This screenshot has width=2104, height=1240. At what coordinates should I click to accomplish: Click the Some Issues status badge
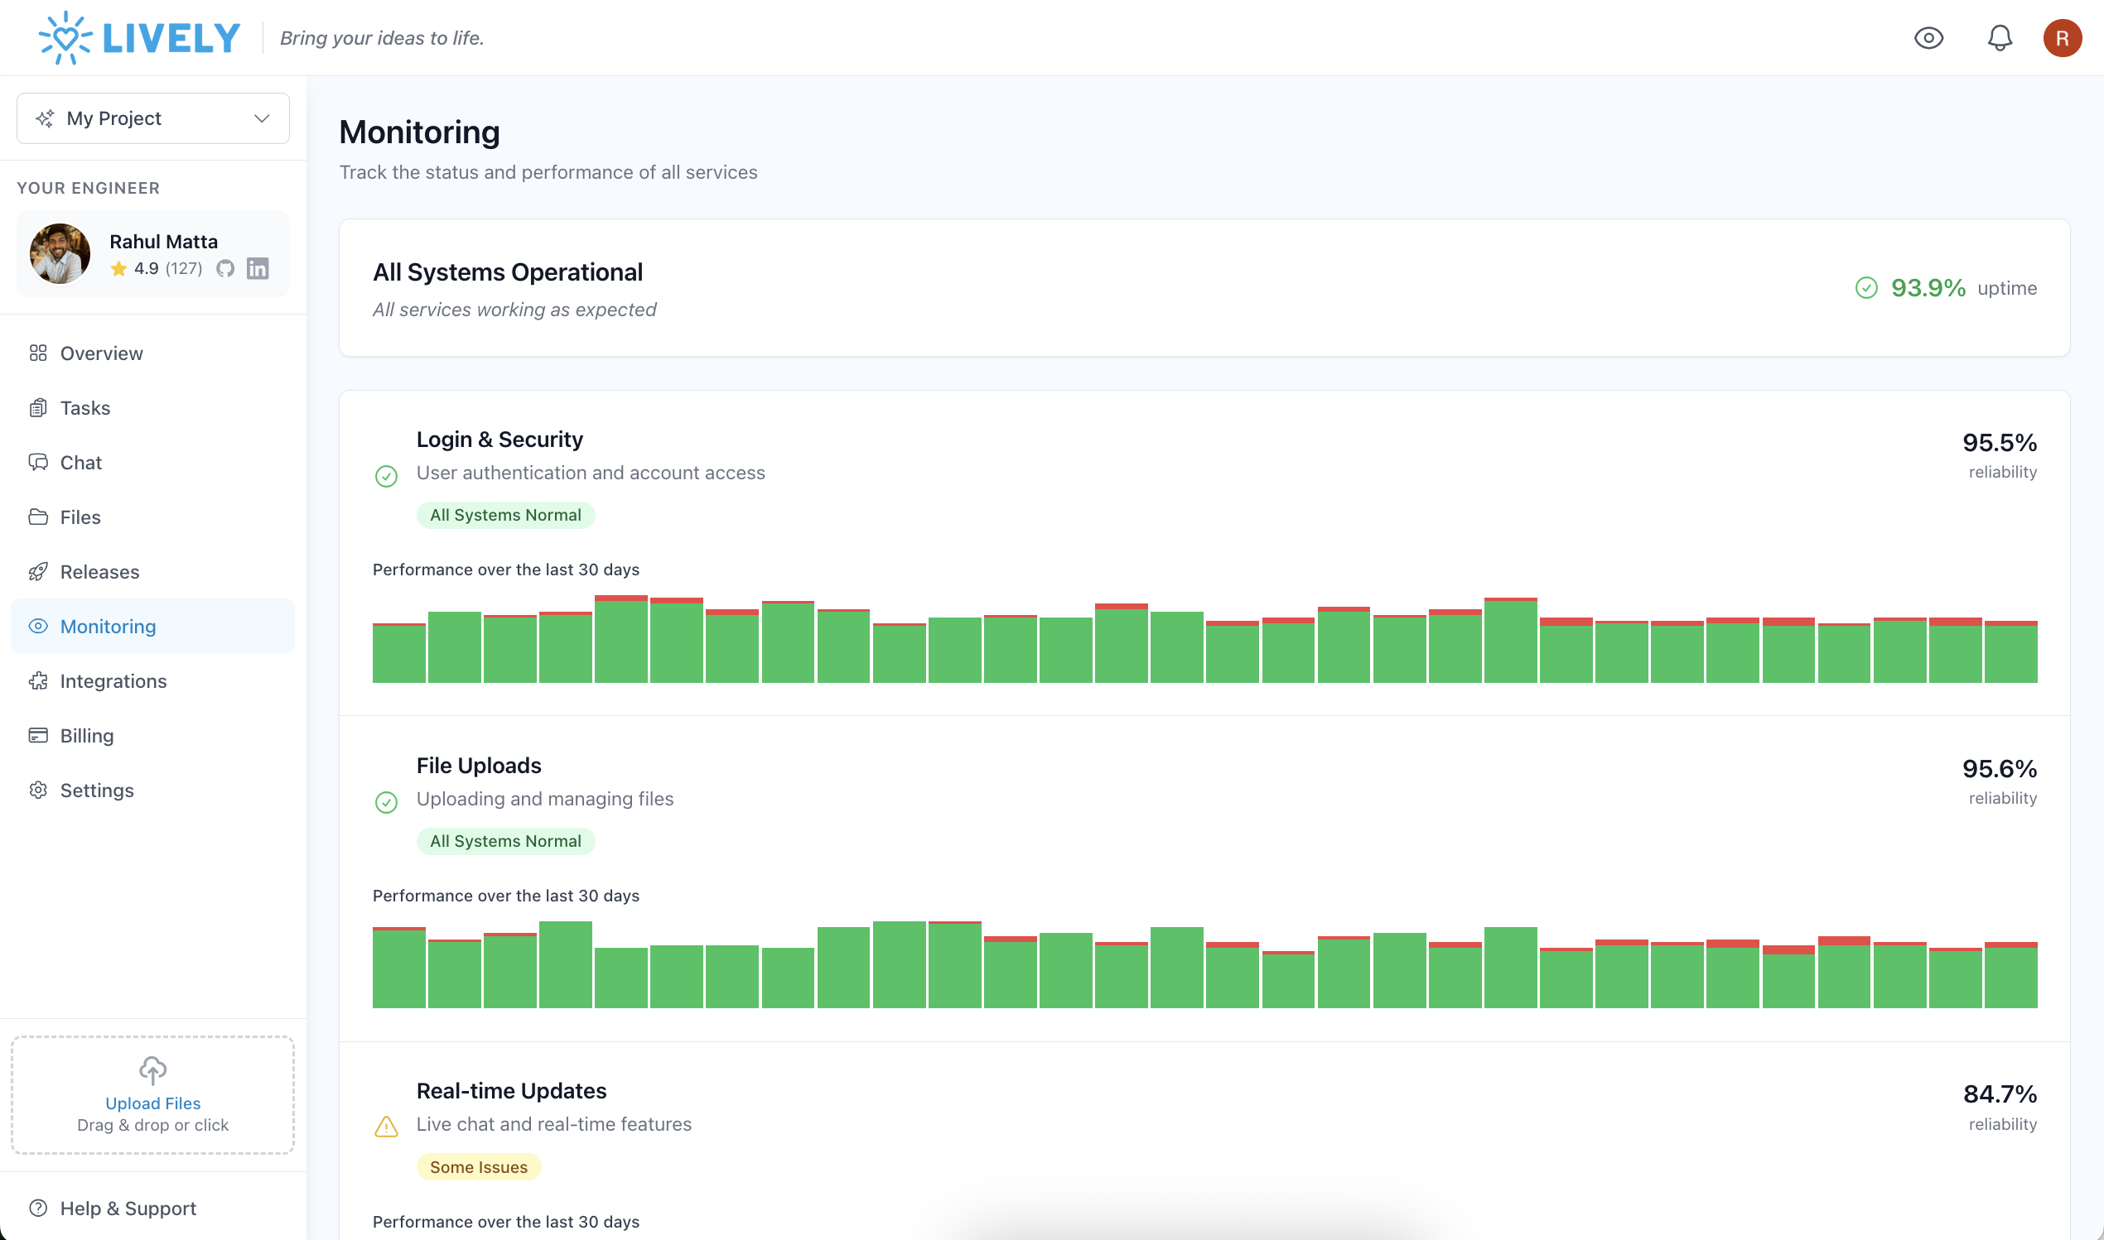pos(478,1166)
